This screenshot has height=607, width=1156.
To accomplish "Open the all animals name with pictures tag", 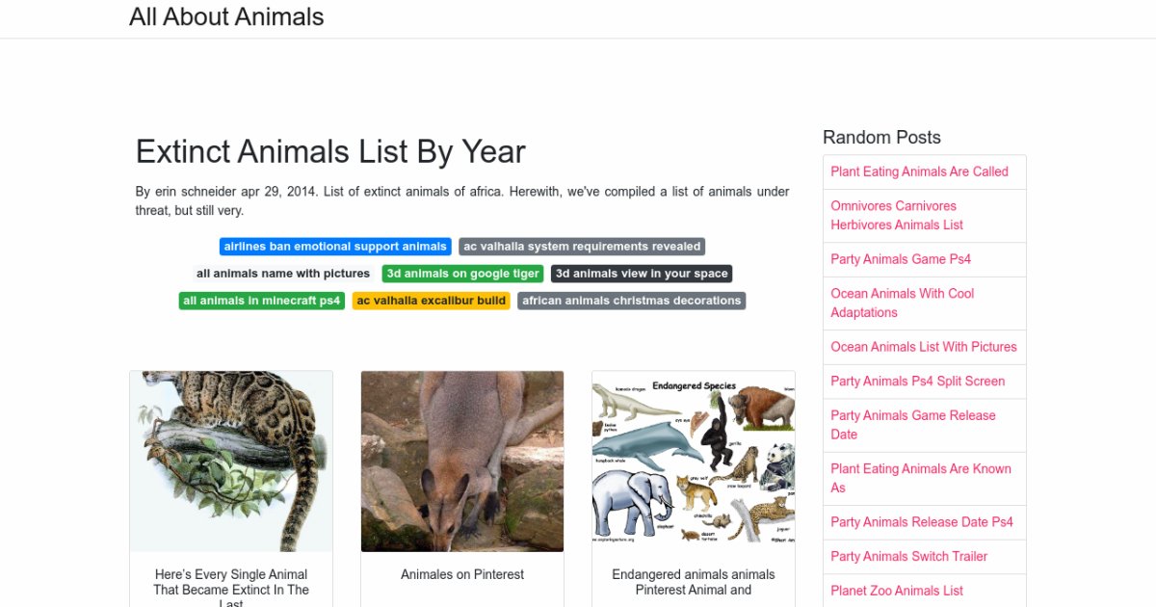I will coord(283,274).
